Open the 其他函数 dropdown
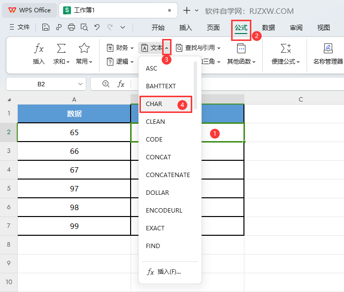 coord(241,54)
